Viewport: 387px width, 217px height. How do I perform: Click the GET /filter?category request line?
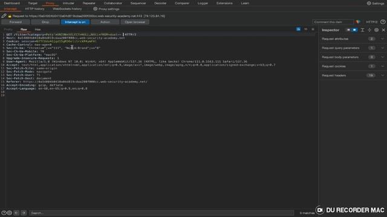(x=71, y=35)
